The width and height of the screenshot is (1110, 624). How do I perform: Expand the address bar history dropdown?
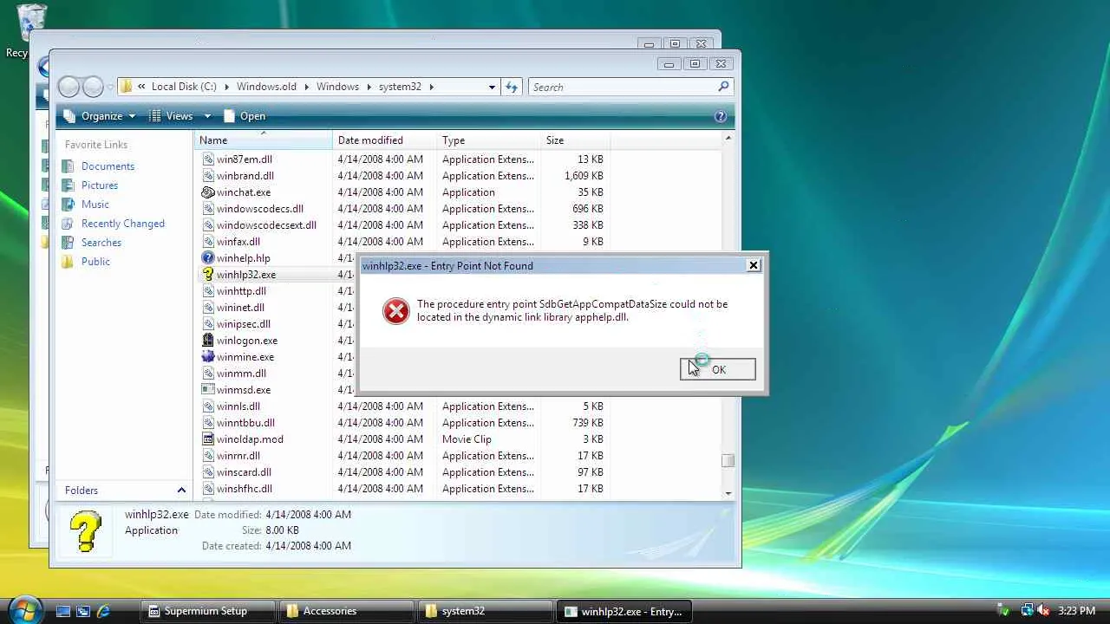[492, 87]
